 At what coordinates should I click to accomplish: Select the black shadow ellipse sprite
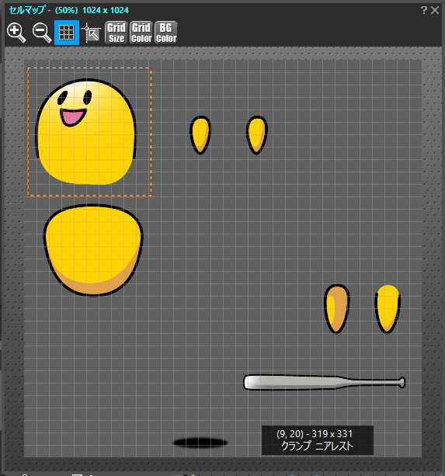200,443
